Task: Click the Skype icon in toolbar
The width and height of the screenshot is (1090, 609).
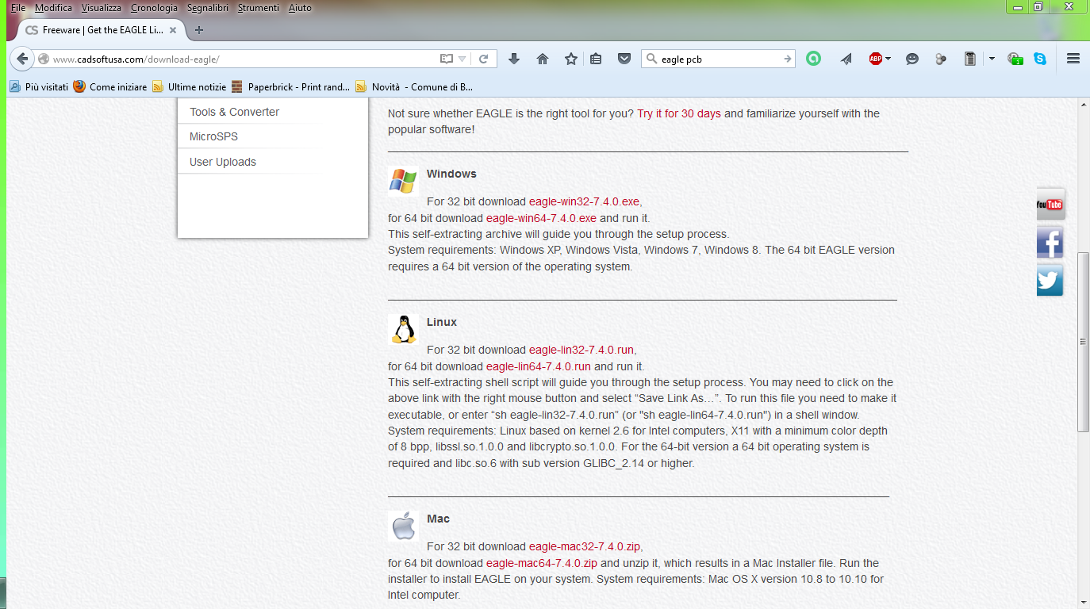Action: pyautogui.click(x=1040, y=59)
